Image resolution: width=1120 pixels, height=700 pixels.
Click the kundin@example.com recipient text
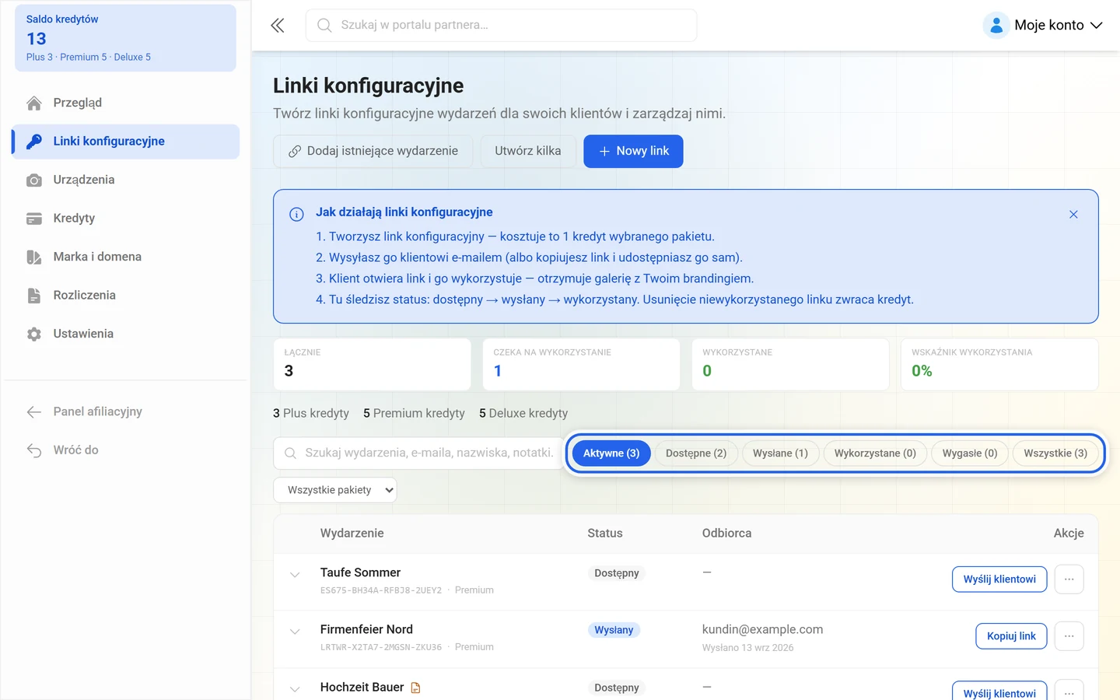pyautogui.click(x=762, y=630)
